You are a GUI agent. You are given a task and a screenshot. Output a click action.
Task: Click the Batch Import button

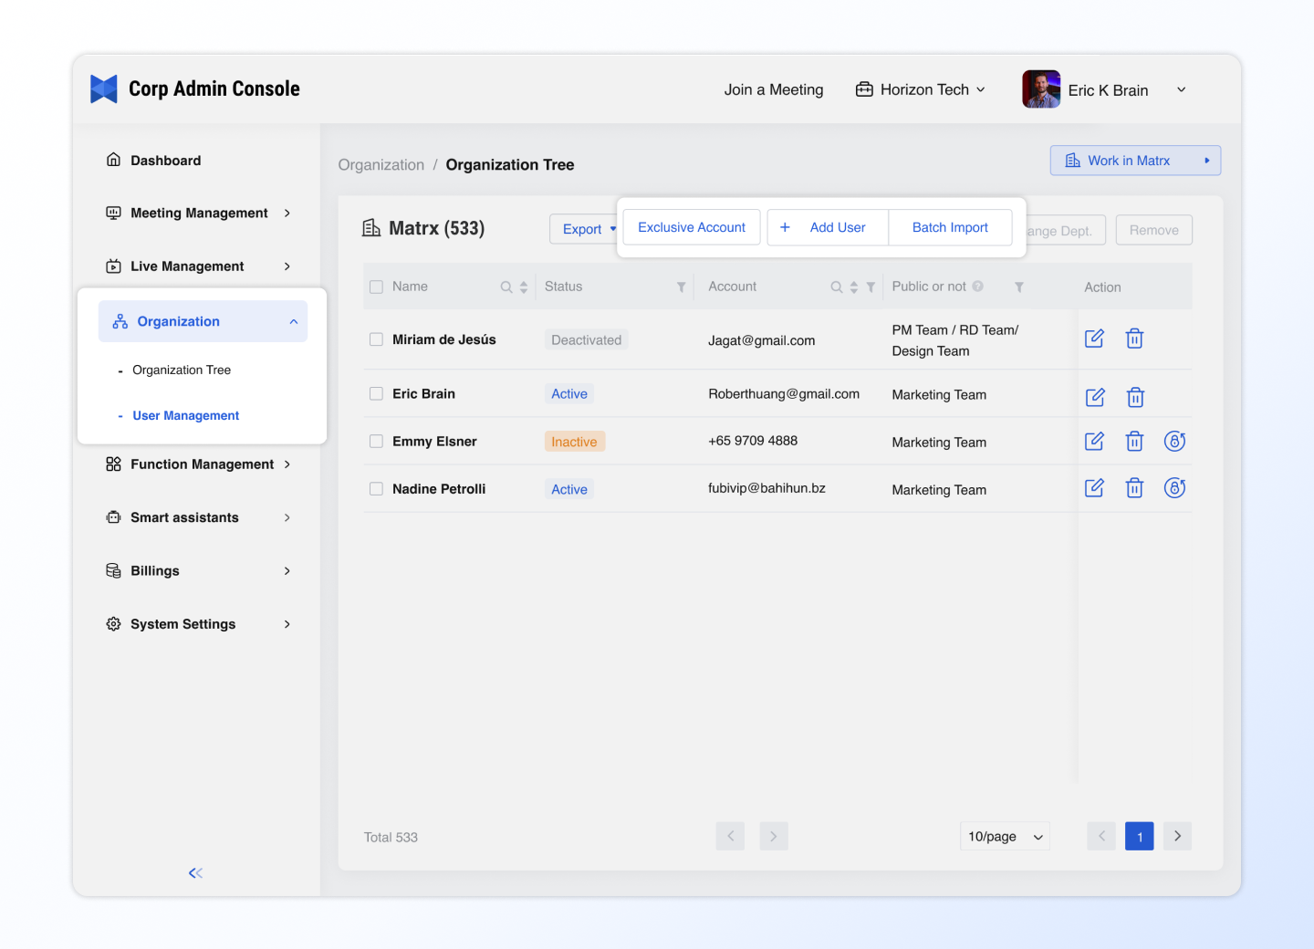(950, 228)
